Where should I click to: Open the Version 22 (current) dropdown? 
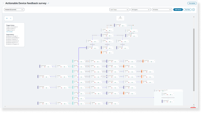coord(14,10)
